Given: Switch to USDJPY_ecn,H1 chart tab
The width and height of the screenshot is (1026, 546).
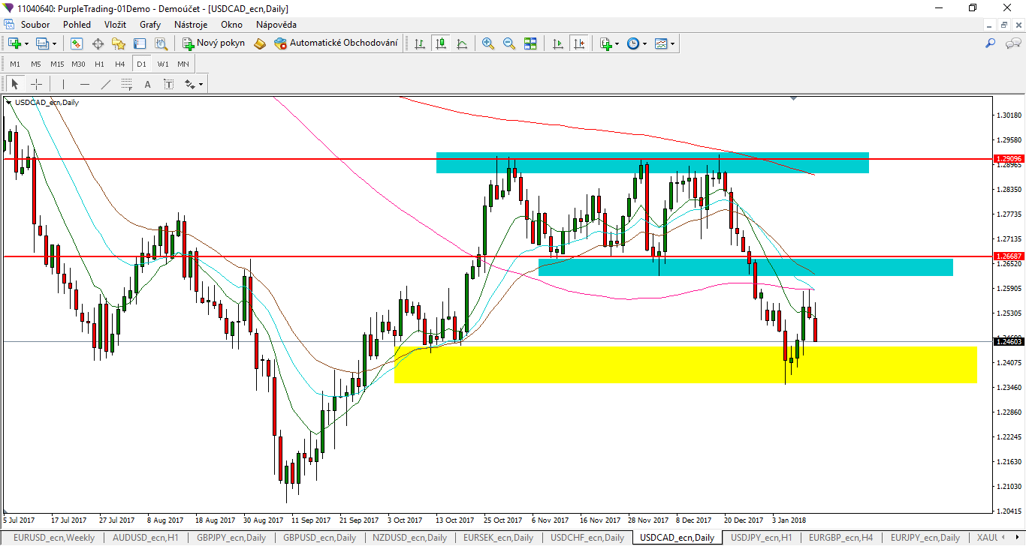Looking at the screenshot, I should pos(761,538).
